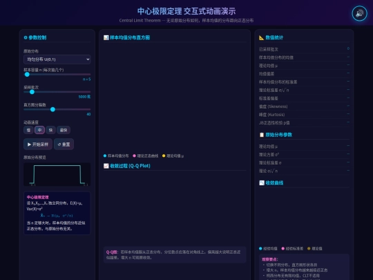Click the gear icon beside 参数控制
Image resolution: width=373 pixels, height=280 pixels.
tap(26, 37)
